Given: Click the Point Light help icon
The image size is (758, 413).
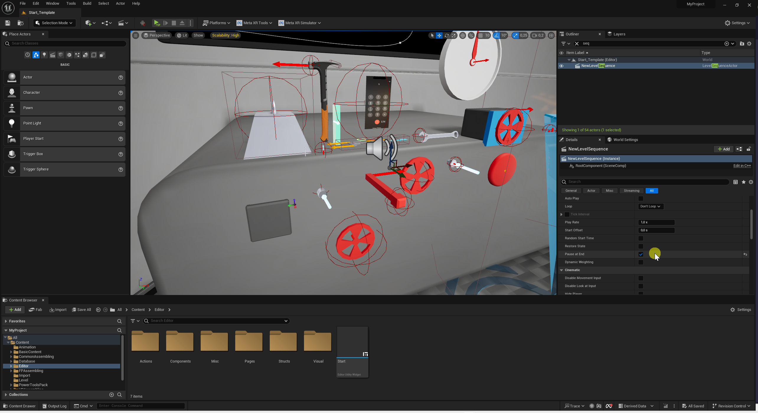Looking at the screenshot, I should click(x=120, y=124).
